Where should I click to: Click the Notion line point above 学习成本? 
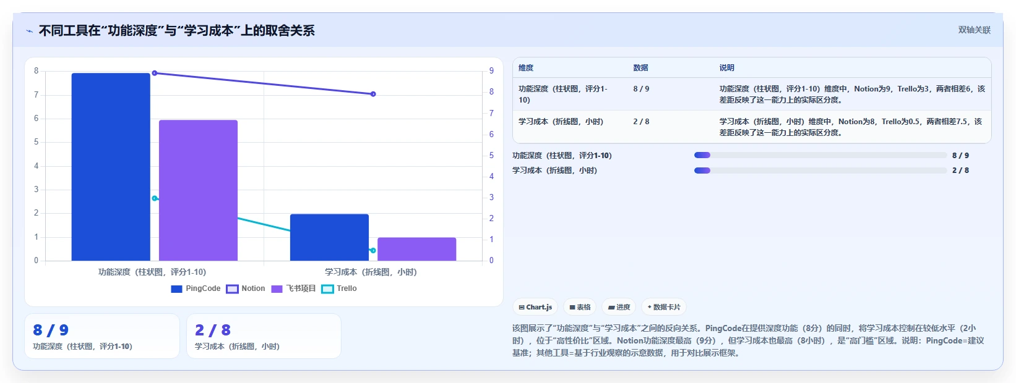[x=373, y=94]
